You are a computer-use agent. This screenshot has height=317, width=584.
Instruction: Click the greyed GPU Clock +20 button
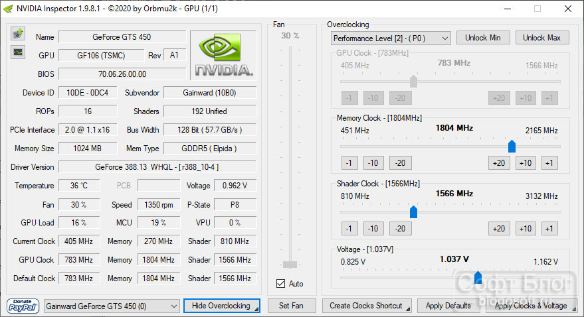click(499, 97)
